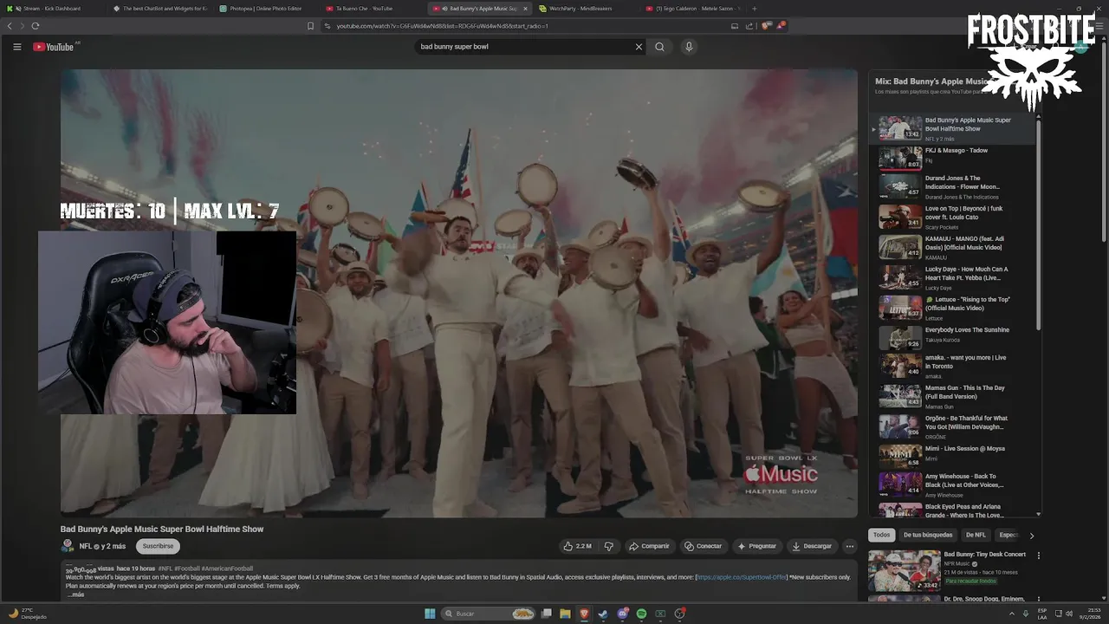Open Spotify from the taskbar

coord(641,614)
